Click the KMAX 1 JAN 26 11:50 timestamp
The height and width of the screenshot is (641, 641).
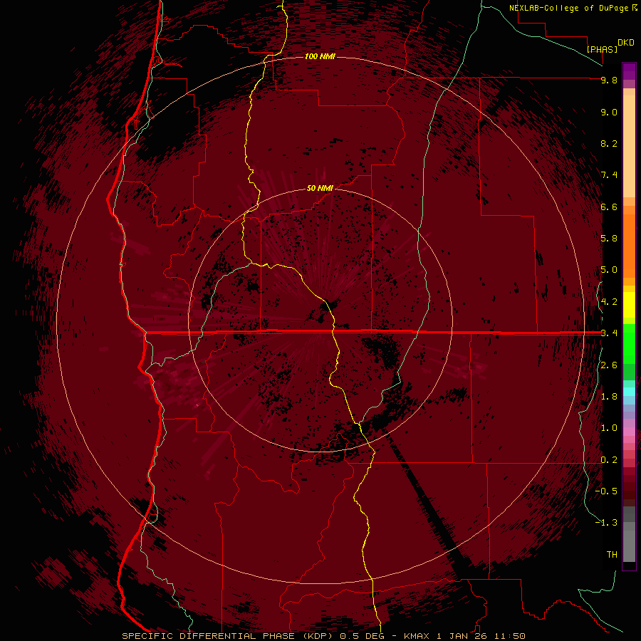coord(464,636)
